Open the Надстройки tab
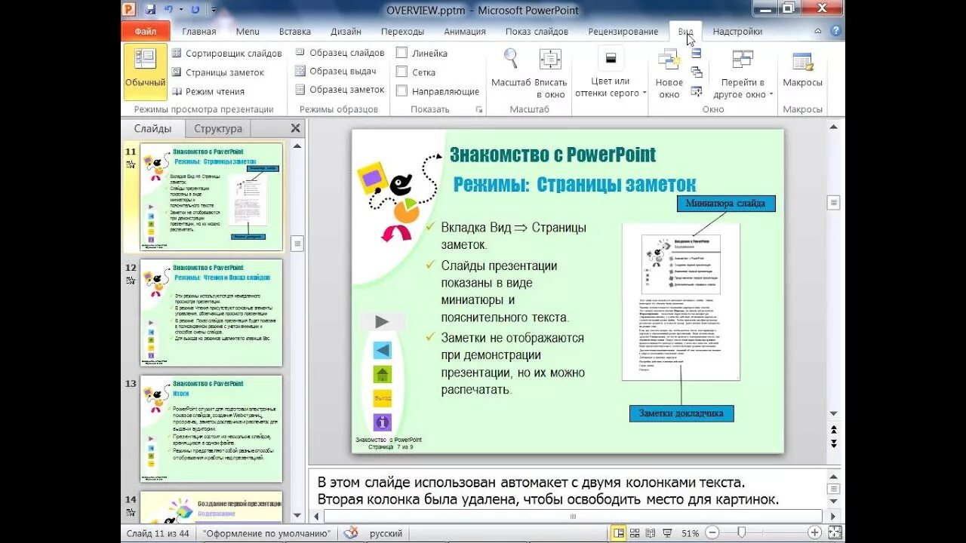Viewport: 966px width, 543px height. [737, 32]
